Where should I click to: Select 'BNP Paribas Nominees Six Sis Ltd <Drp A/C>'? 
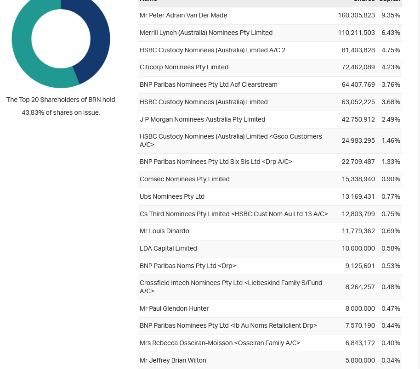click(x=216, y=162)
